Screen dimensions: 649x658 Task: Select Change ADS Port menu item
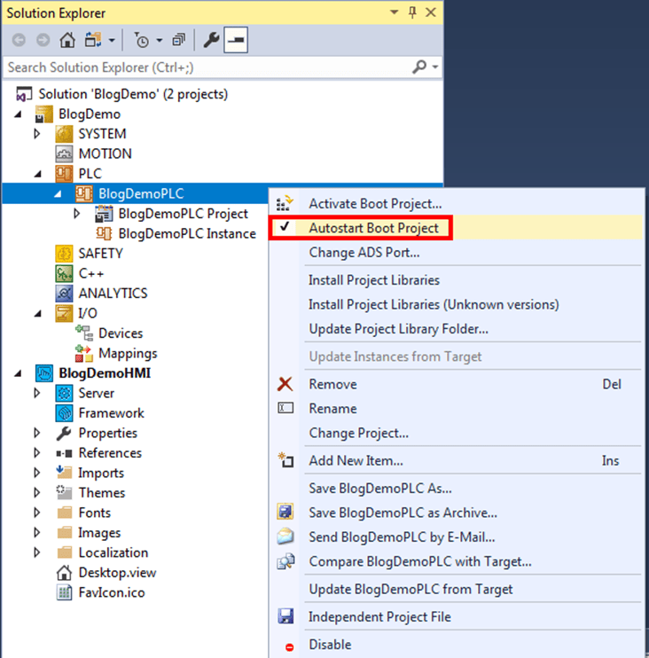pos(364,253)
